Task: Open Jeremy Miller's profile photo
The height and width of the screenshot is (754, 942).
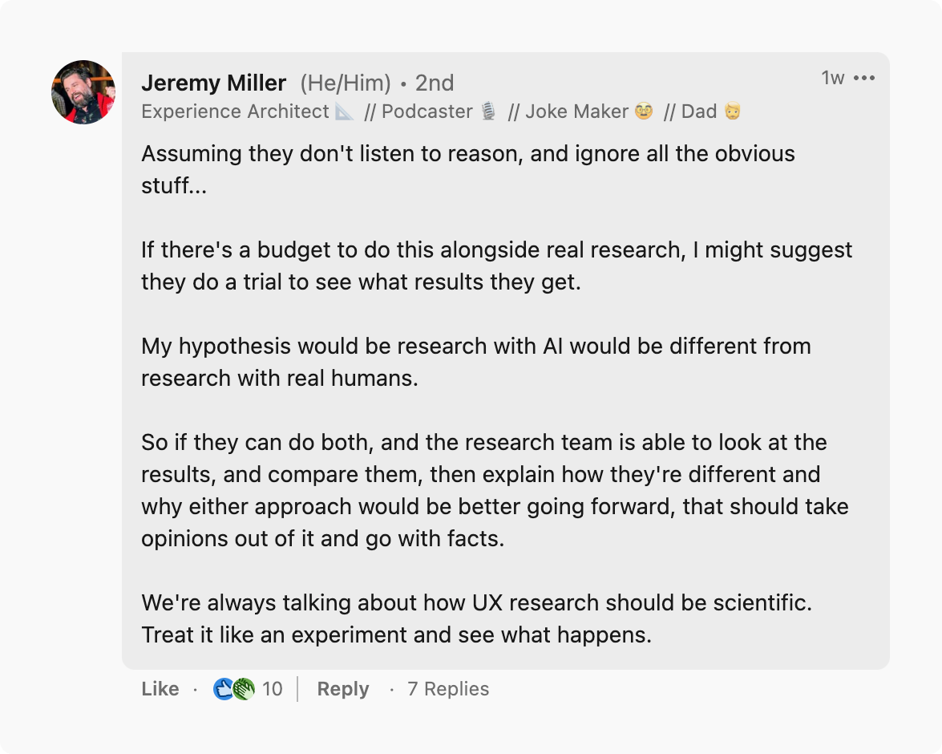Action: click(83, 92)
